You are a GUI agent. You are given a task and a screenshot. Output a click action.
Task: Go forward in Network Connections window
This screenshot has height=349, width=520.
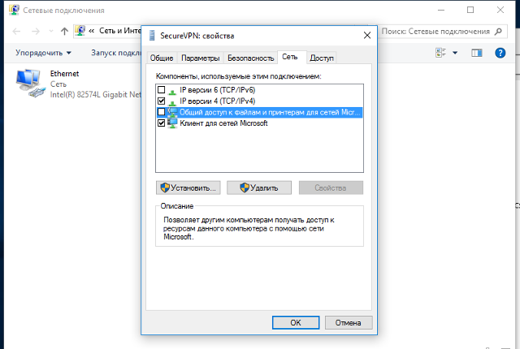click(36, 32)
